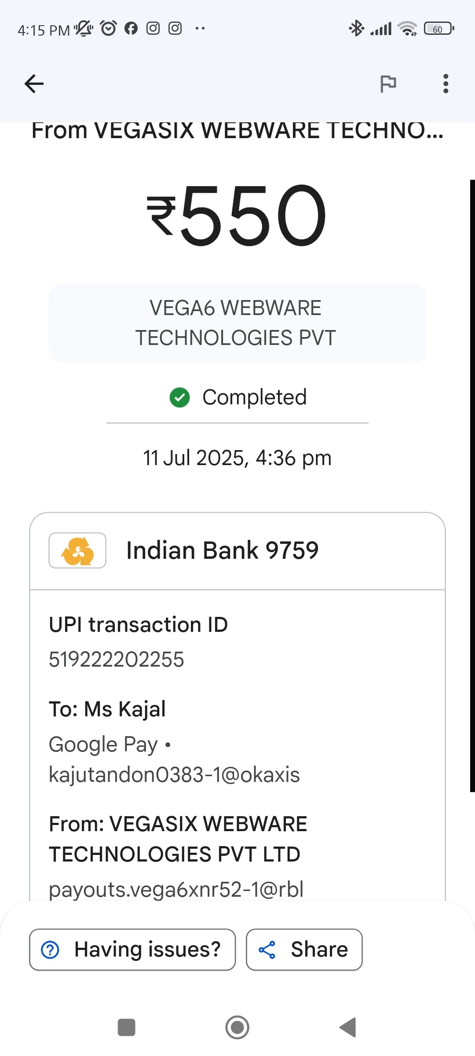Tap the Share button
This screenshot has height=1056, width=475.
click(x=304, y=949)
